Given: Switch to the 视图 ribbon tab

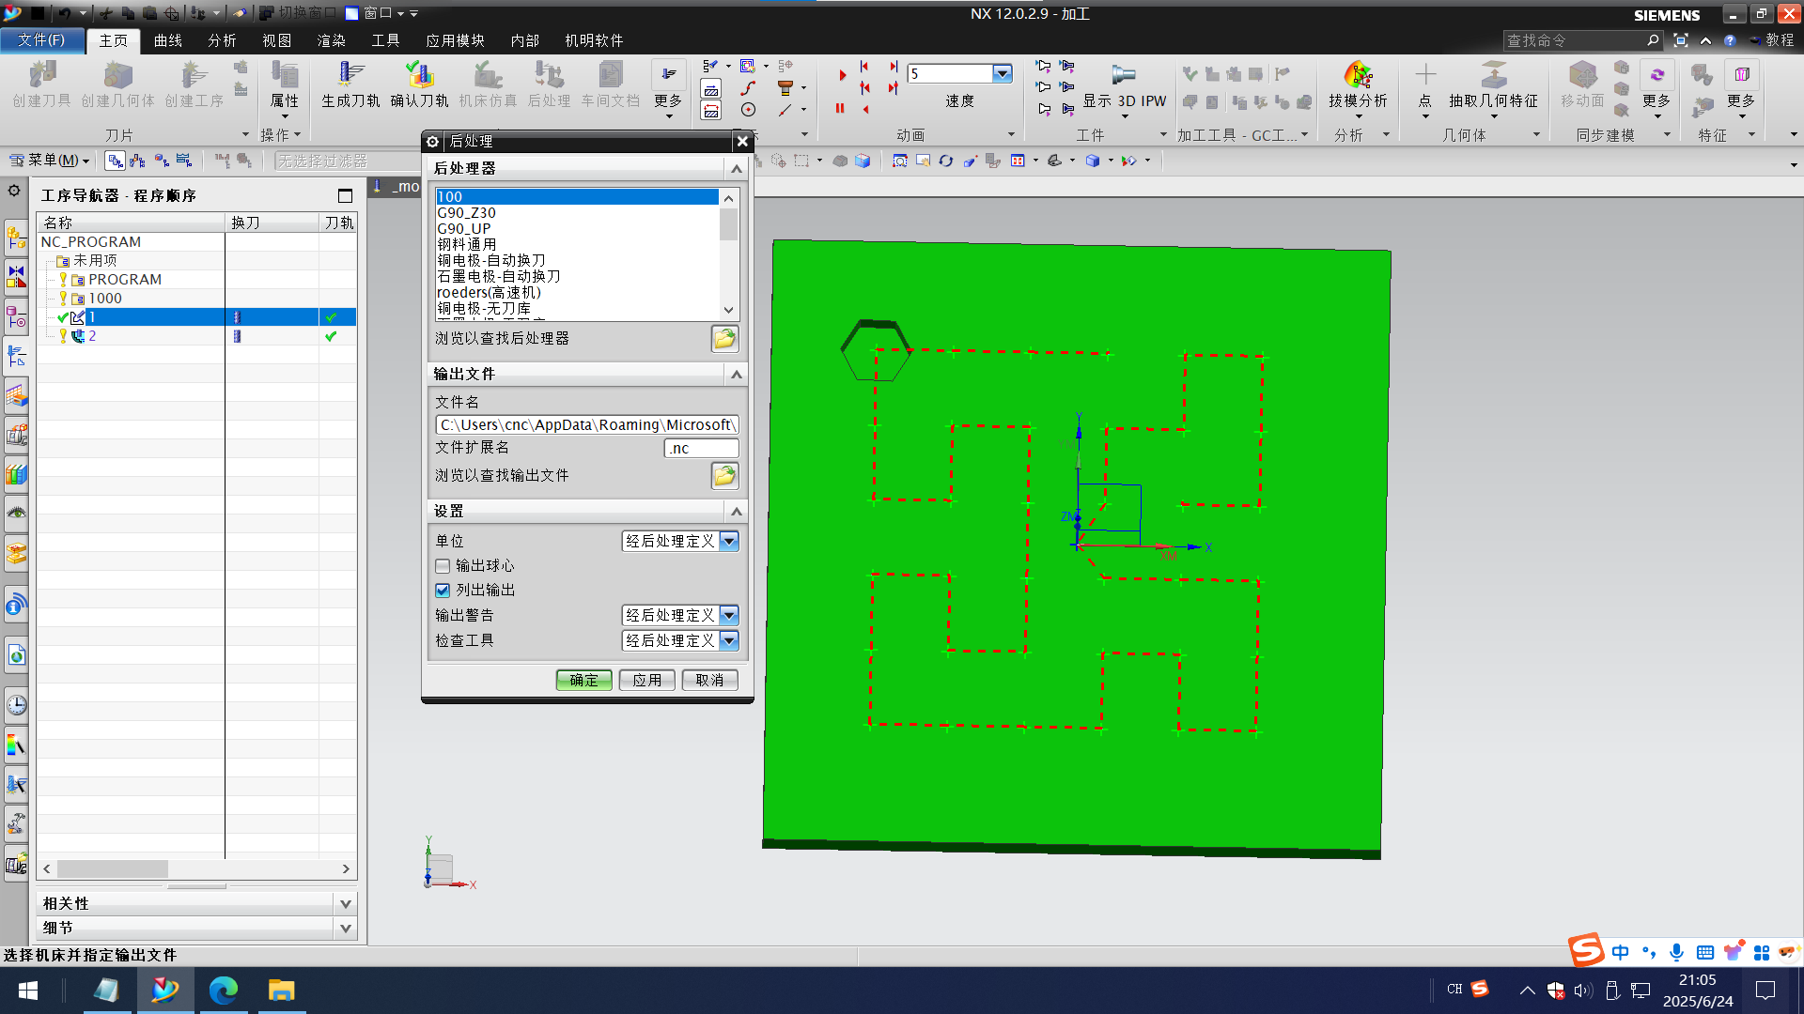Looking at the screenshot, I should (x=277, y=40).
